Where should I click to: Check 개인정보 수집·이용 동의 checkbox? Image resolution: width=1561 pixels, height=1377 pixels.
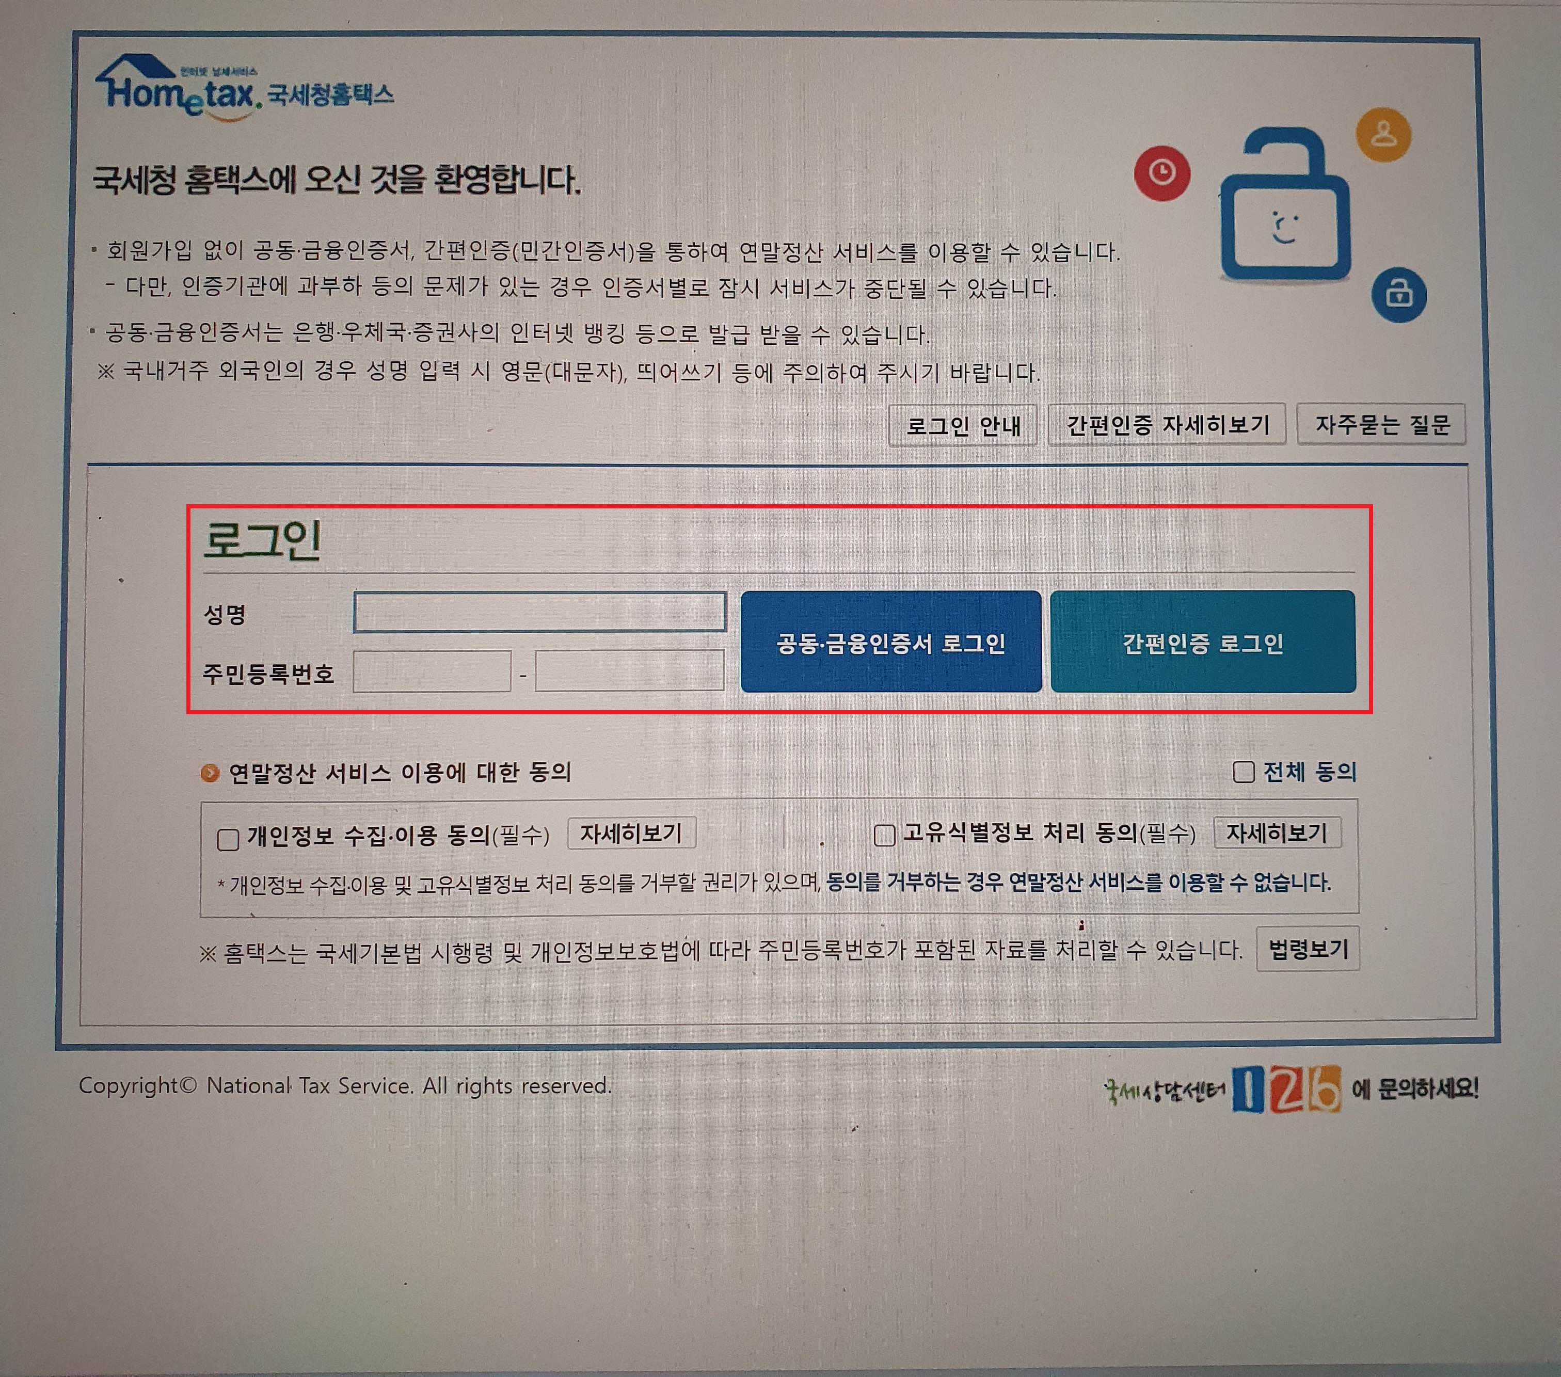(228, 839)
